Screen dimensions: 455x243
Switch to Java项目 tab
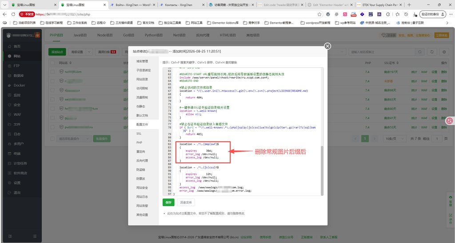coord(80,35)
